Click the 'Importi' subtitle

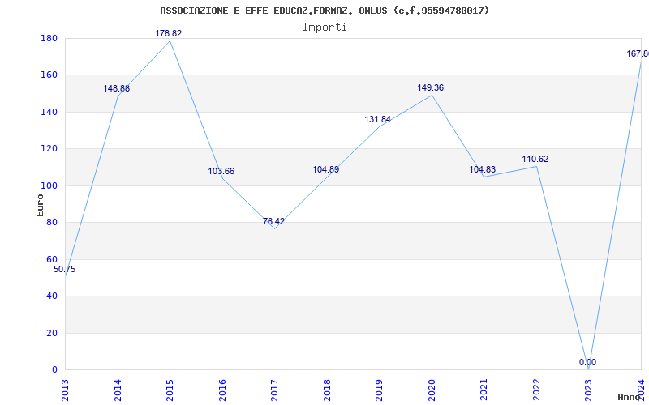324,28
